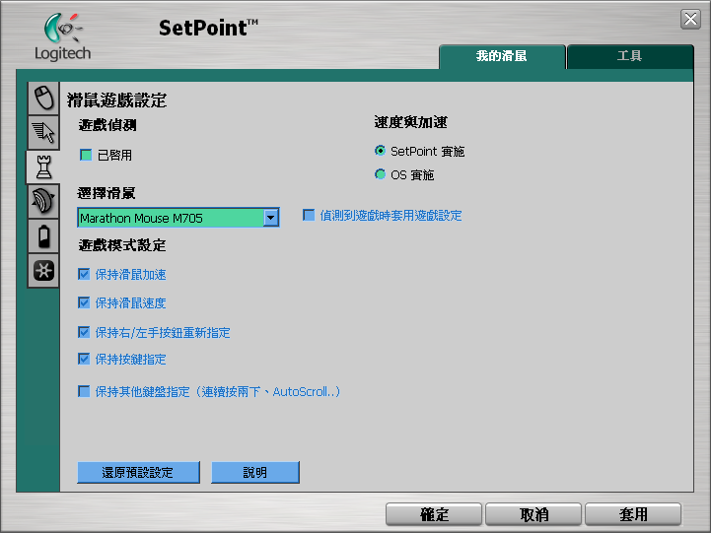This screenshot has width=711, height=533.
Task: Open the scroll wheel settings sidebar icon
Action: 43,201
